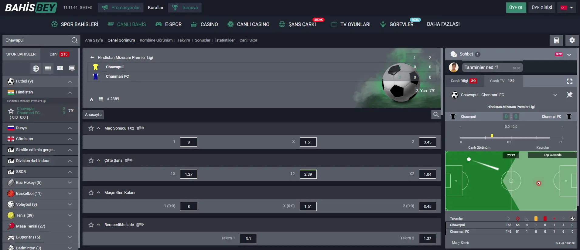Toggle favorite star for Beraberlikte İade
The height and width of the screenshot is (250, 580).
(x=91, y=225)
